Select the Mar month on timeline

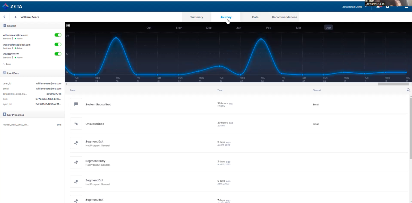coord(298,28)
